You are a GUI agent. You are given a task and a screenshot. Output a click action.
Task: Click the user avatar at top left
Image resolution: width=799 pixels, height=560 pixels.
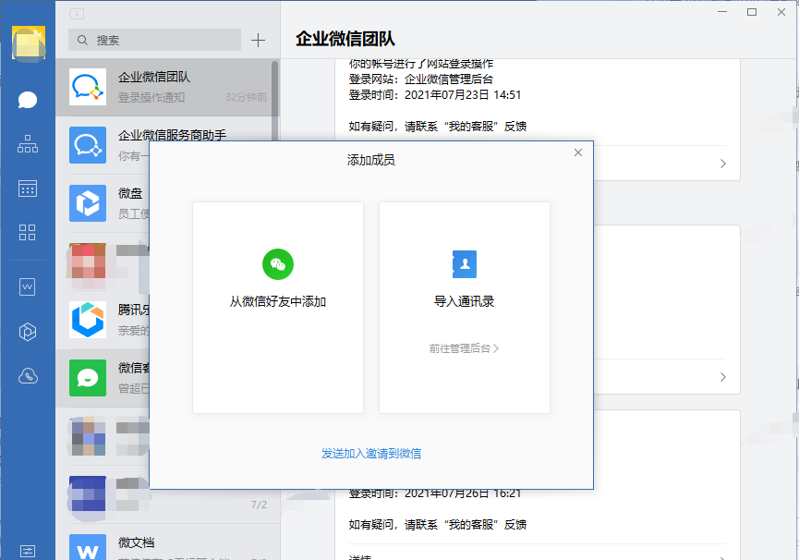tap(29, 43)
